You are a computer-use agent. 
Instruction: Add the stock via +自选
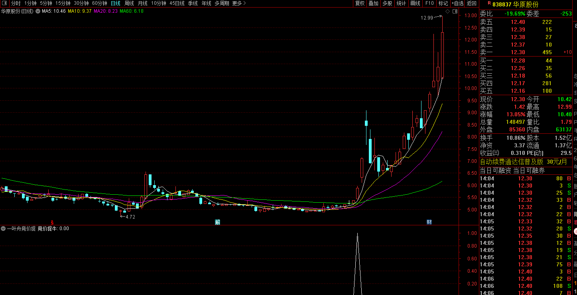tap(457, 3)
